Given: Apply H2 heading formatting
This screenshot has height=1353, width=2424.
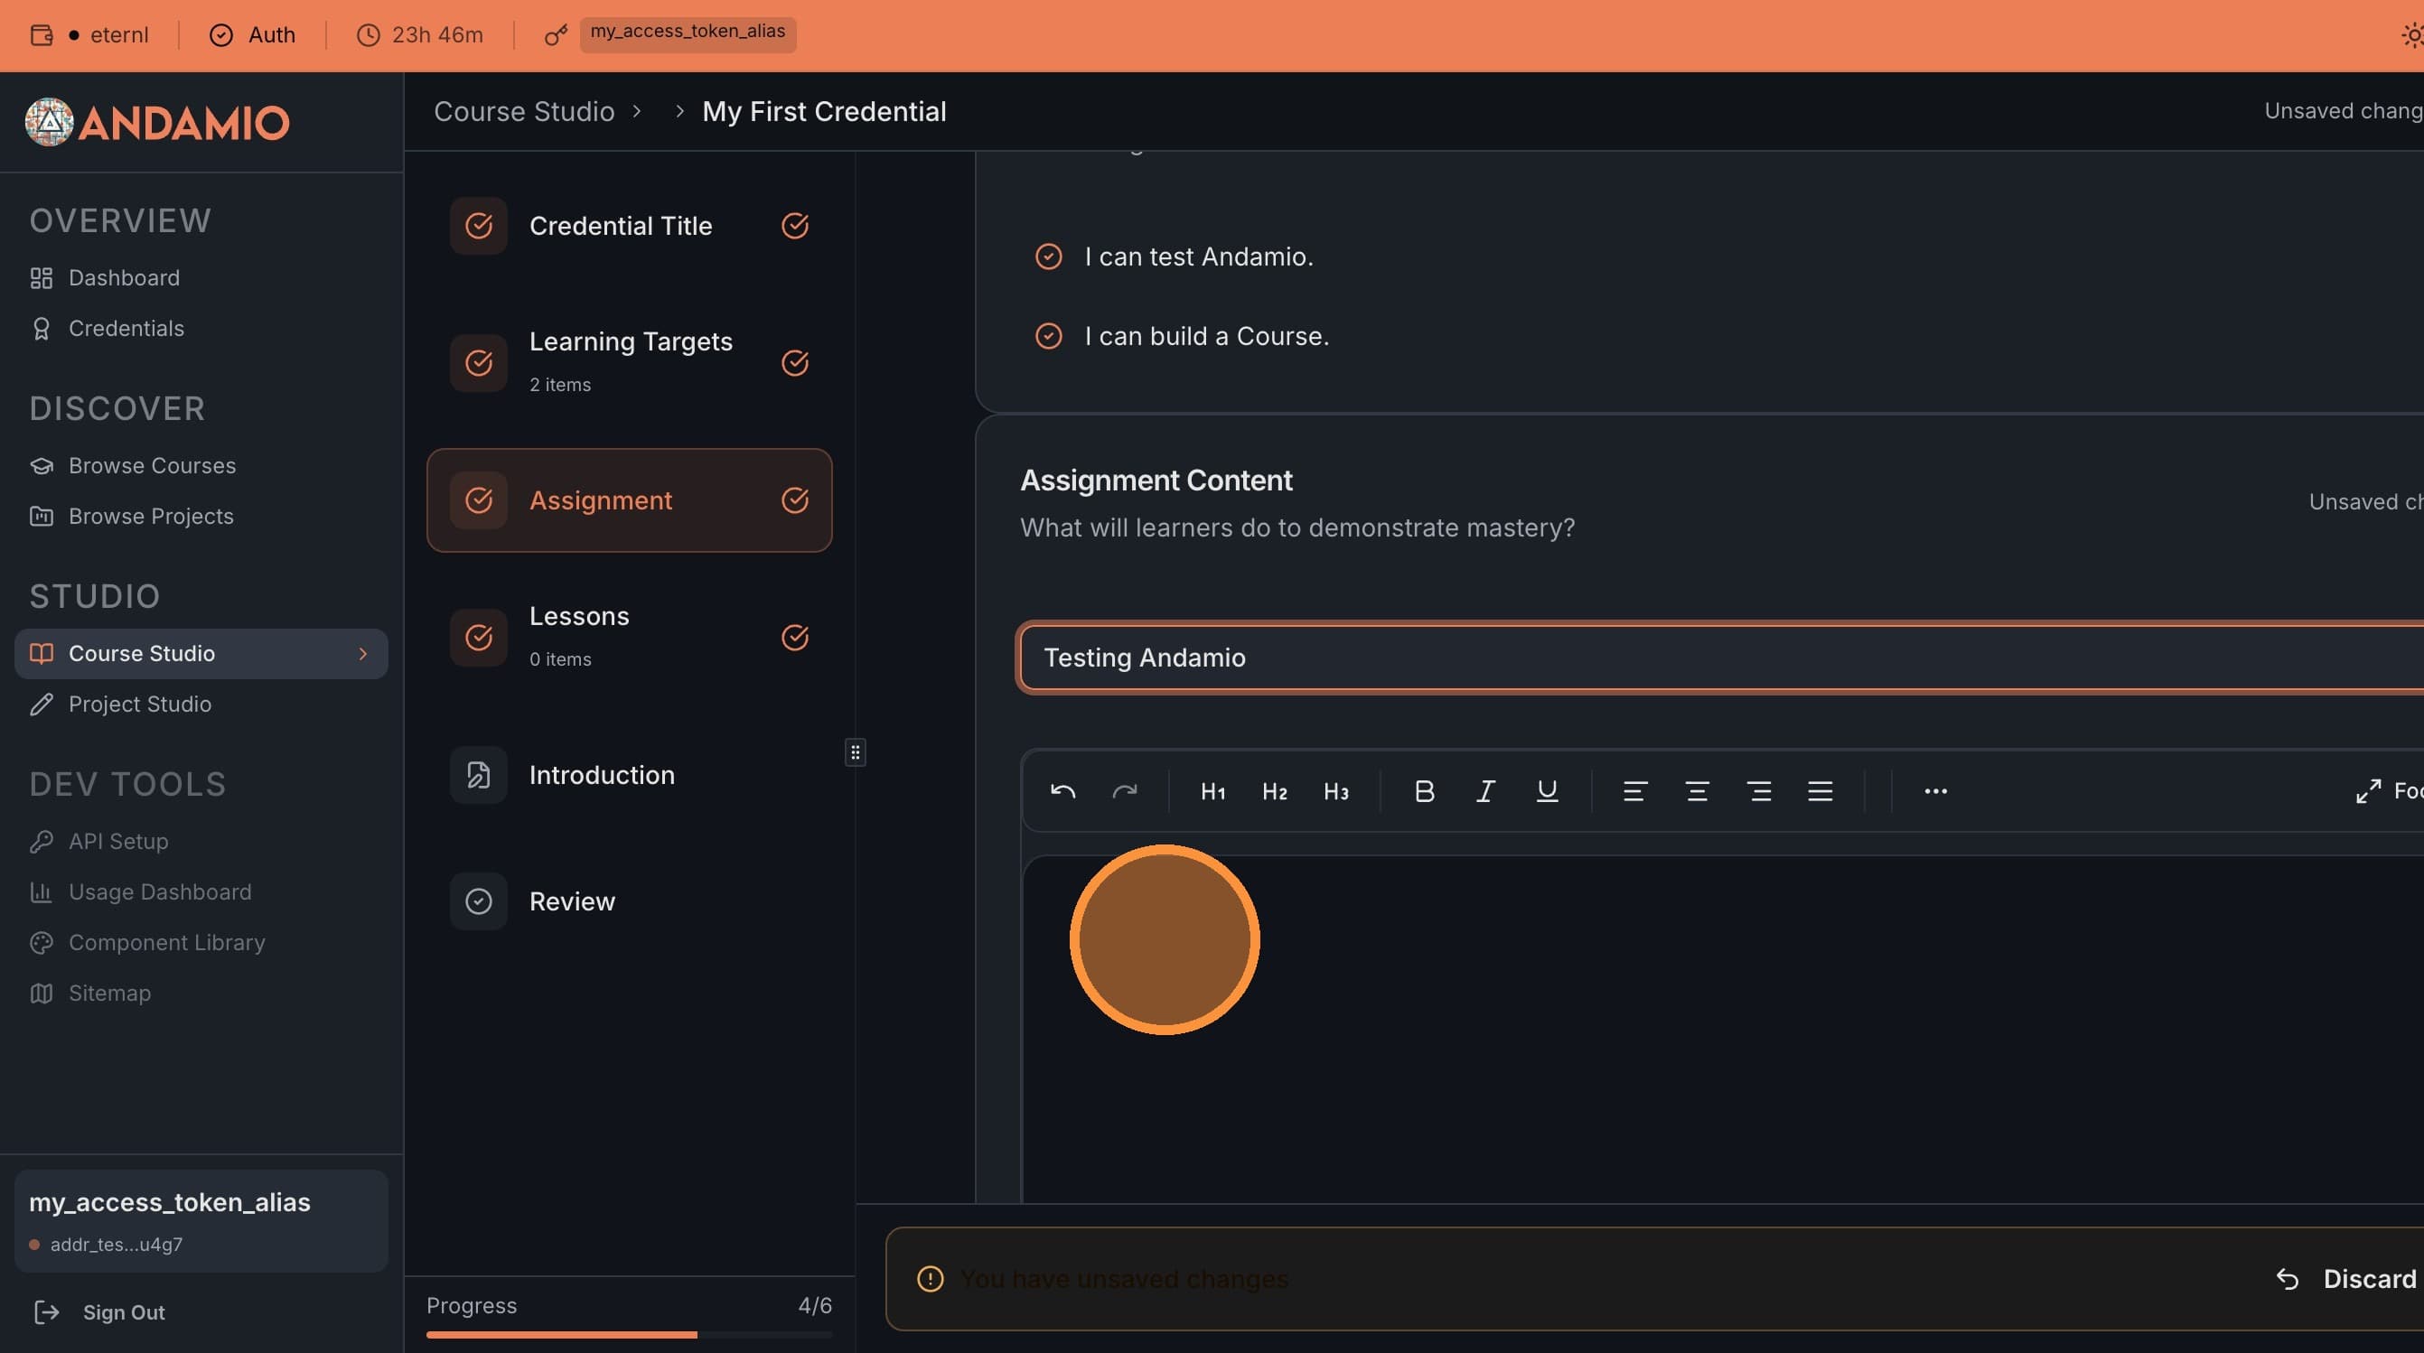Looking at the screenshot, I should pos(1273,790).
